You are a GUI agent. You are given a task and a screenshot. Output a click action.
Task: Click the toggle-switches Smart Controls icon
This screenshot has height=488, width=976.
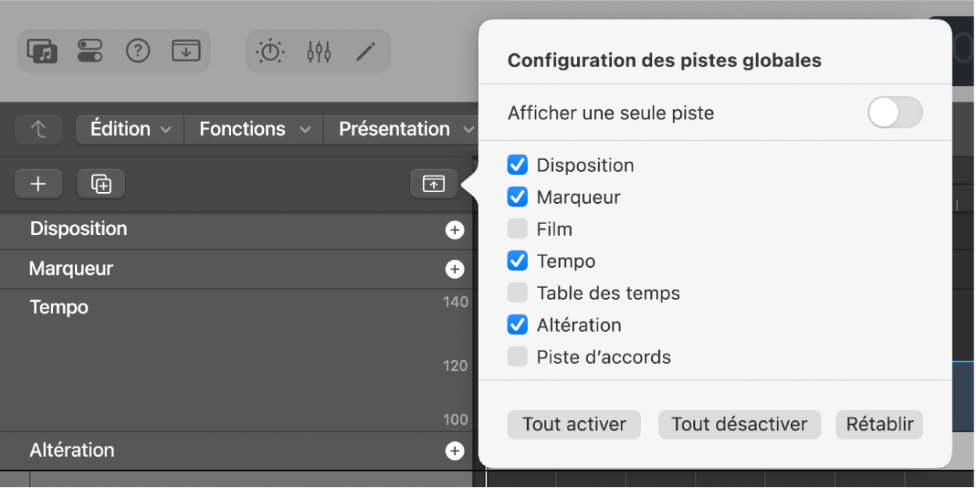(91, 52)
